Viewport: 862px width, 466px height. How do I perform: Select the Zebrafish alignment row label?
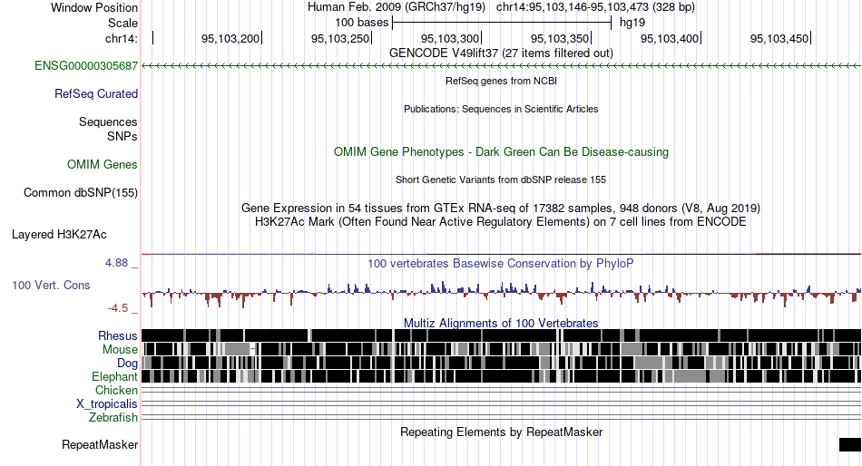(x=113, y=418)
